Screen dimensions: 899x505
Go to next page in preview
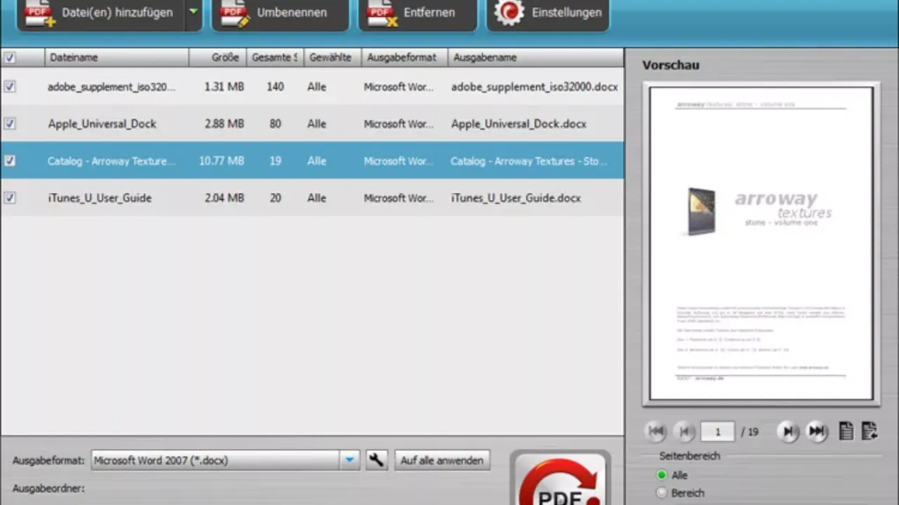point(789,431)
